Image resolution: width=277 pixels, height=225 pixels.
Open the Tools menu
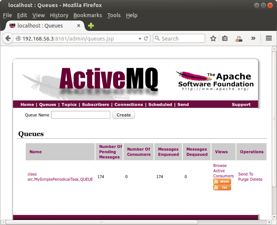(x=114, y=15)
